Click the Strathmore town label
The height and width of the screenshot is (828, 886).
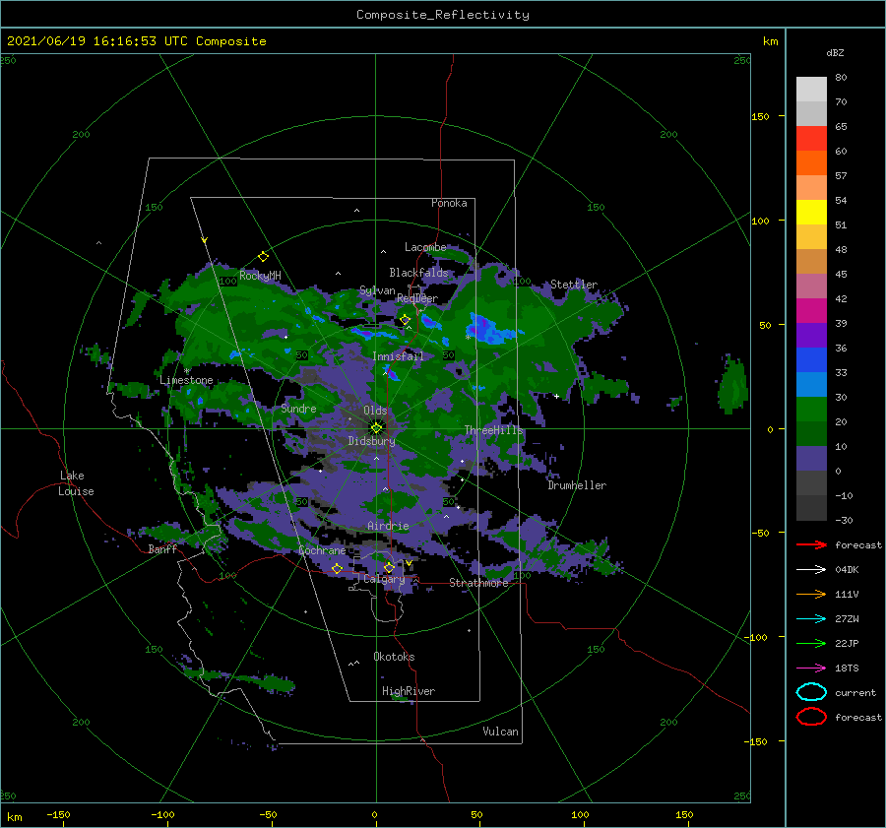coord(478,583)
